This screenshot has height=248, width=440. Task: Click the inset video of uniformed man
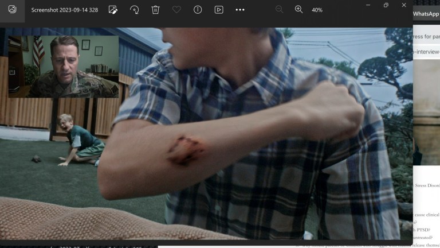[x=64, y=67]
